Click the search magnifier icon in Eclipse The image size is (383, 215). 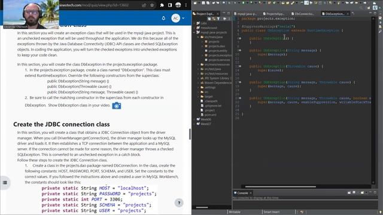pyautogui.click(x=361, y=8)
